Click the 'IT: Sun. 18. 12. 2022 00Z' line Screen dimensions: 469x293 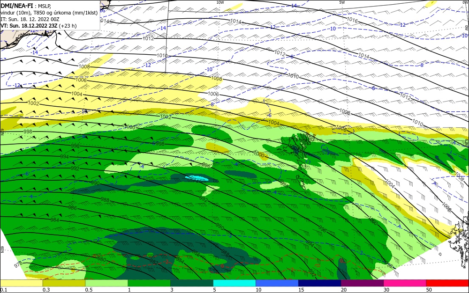coord(30,19)
